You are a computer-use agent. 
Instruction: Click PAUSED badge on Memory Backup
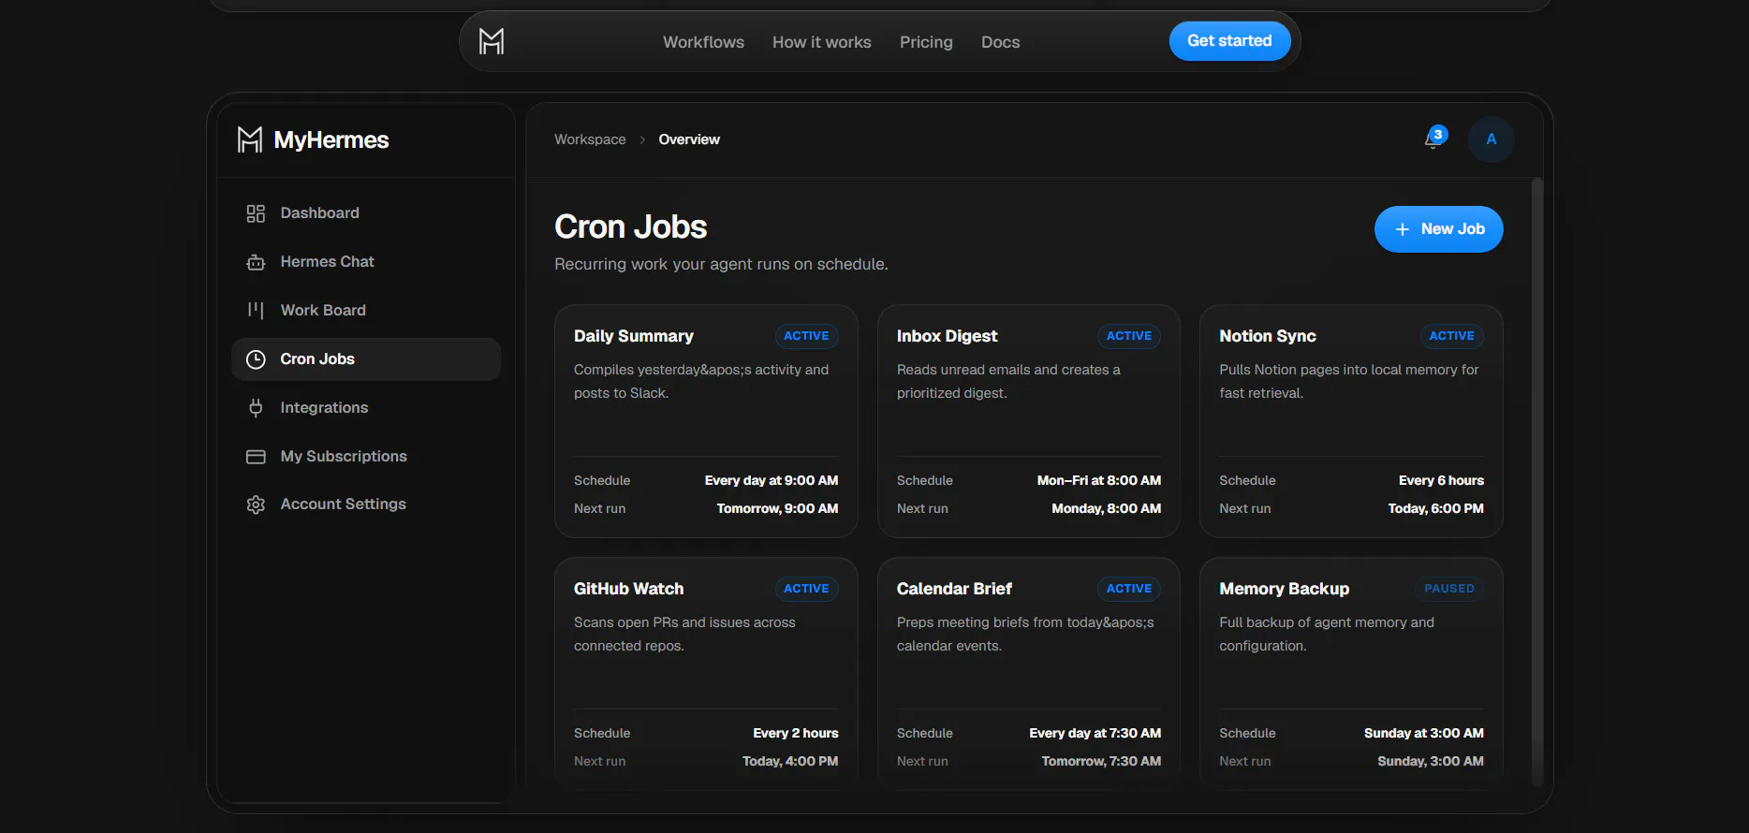[x=1449, y=589]
